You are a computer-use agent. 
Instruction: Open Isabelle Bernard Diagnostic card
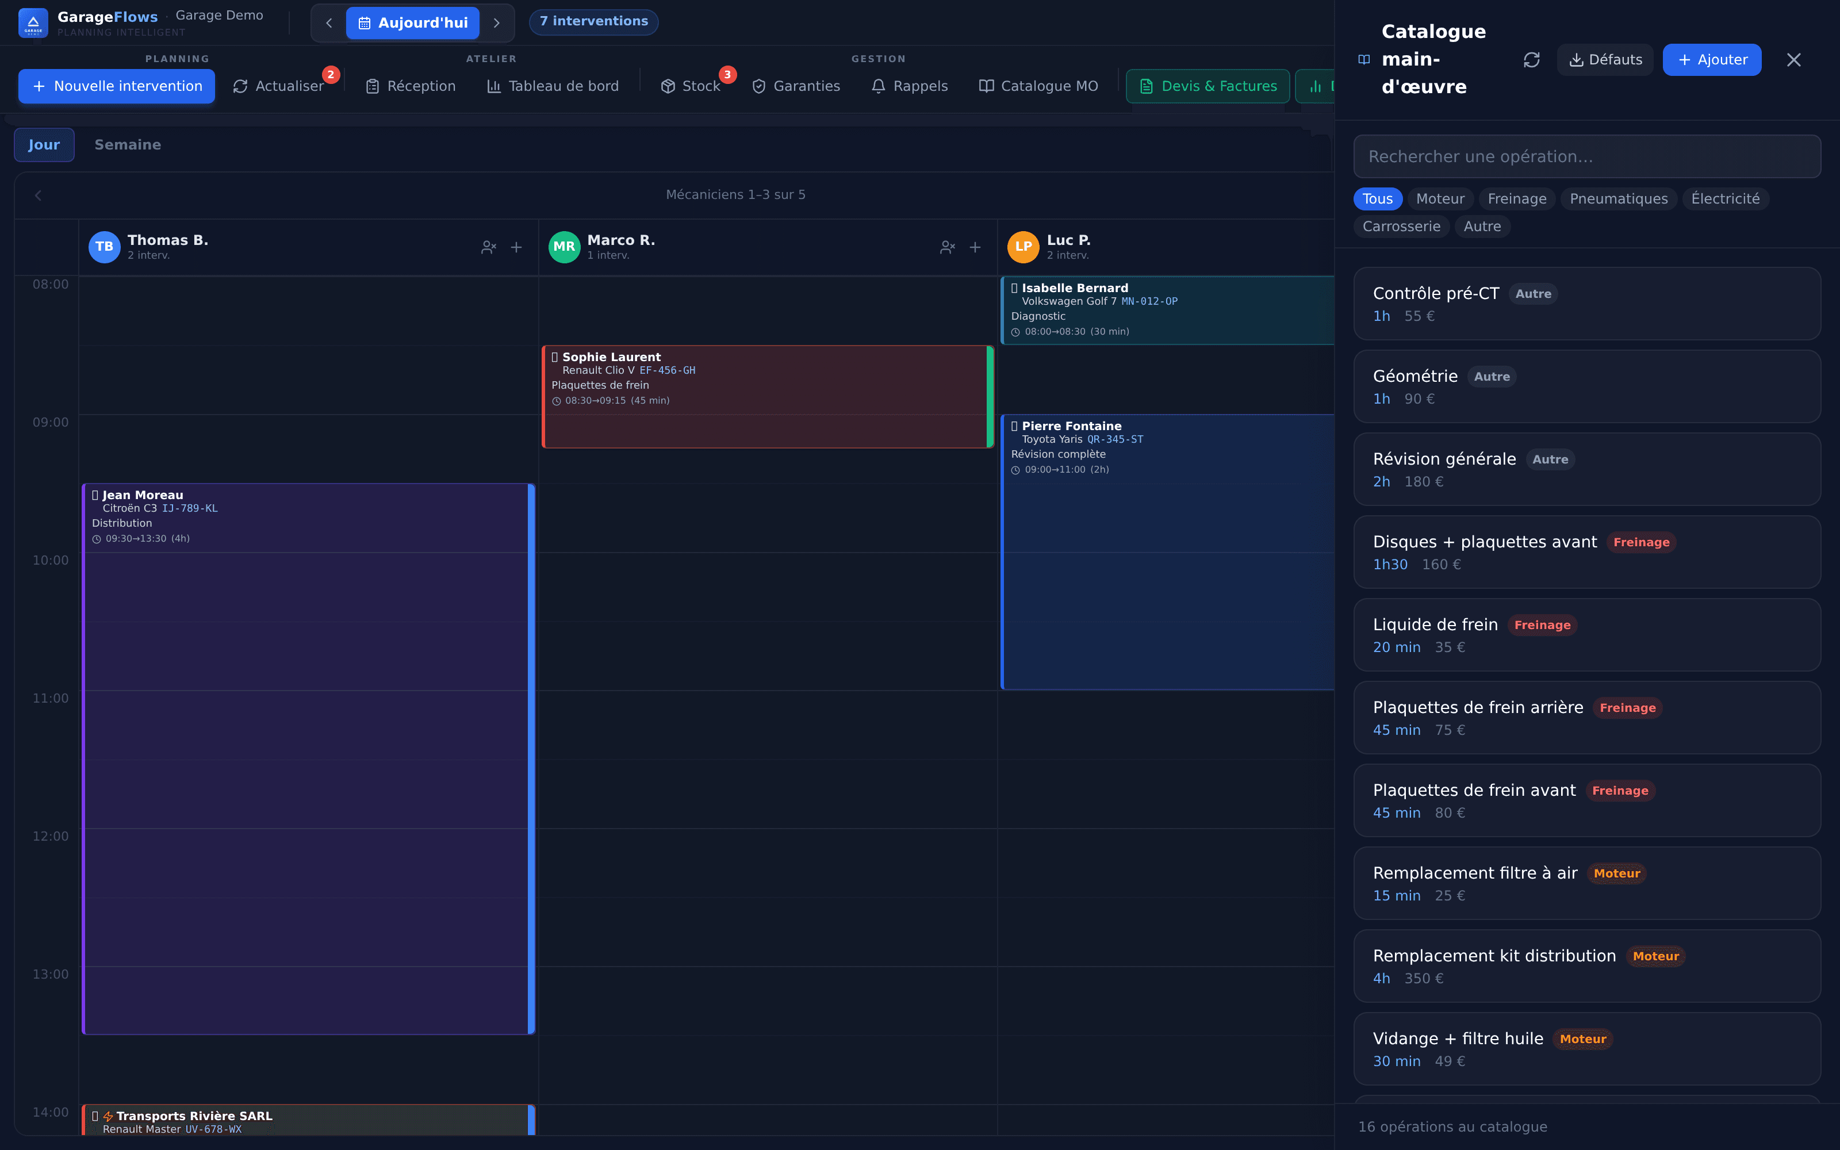point(1167,309)
